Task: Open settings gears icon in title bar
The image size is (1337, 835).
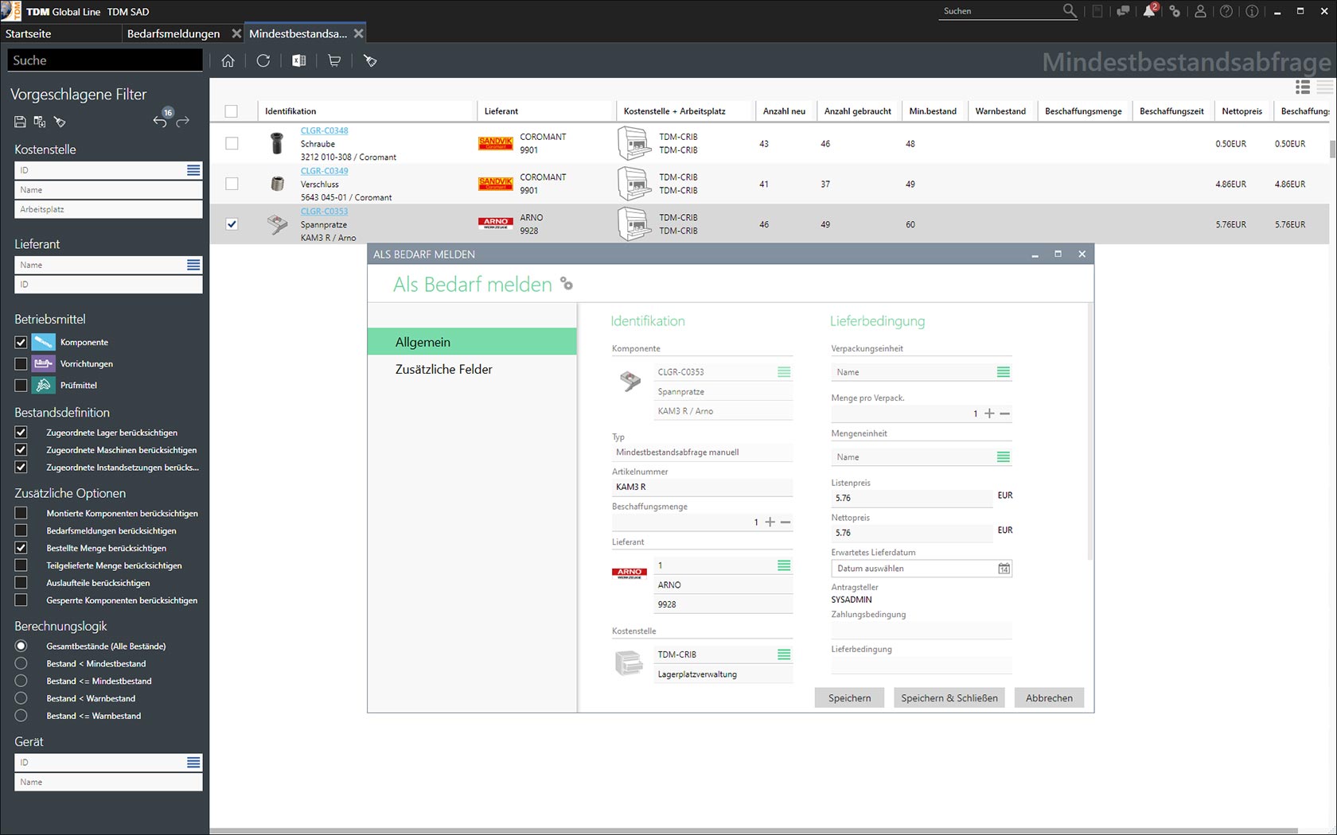Action: pos(1175,11)
